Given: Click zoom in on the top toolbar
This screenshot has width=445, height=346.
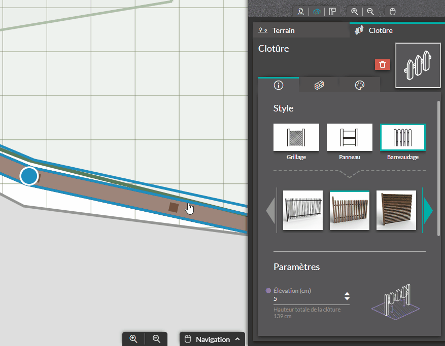Looking at the screenshot, I should pyautogui.click(x=355, y=11).
